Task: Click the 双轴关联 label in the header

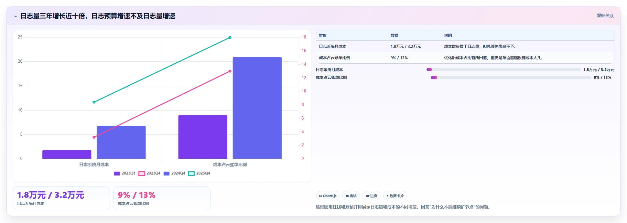Action: pyautogui.click(x=605, y=16)
